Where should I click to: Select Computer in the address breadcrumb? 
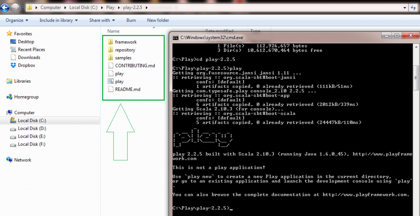(50, 7)
